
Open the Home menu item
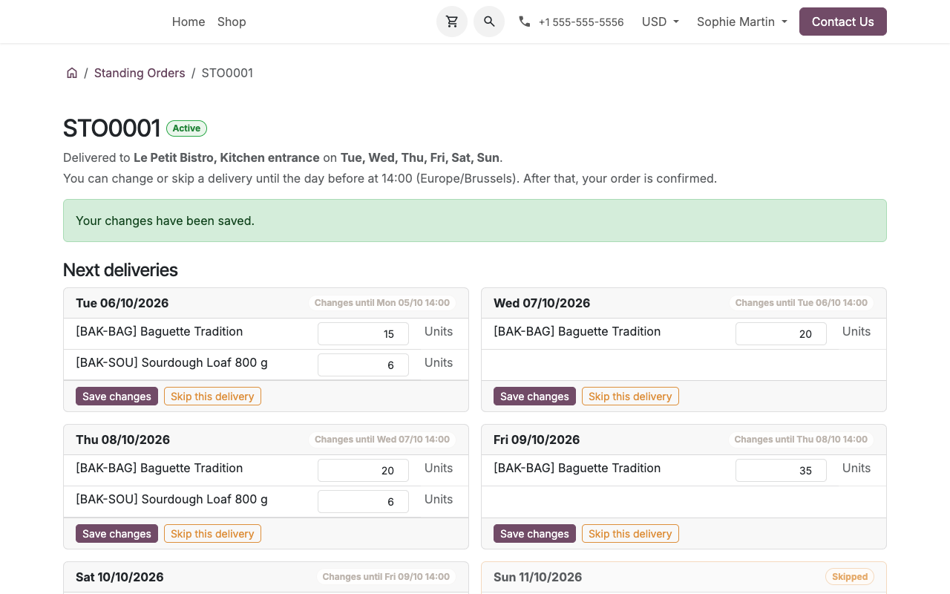189,22
